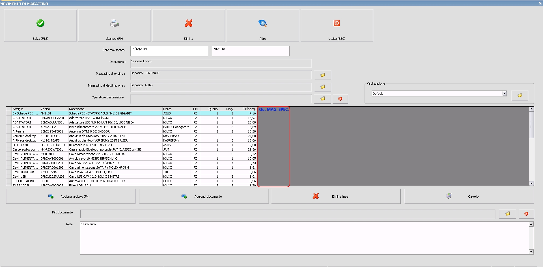
Task: Open the Carrello button
Action: [469, 196]
